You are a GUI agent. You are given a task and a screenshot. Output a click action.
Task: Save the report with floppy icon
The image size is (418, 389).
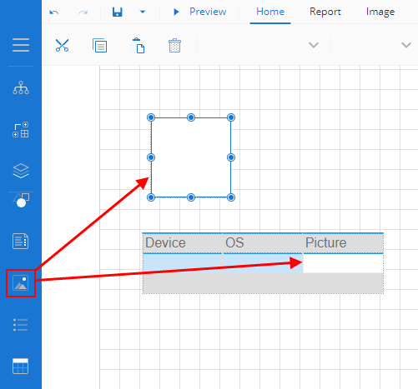click(x=118, y=12)
